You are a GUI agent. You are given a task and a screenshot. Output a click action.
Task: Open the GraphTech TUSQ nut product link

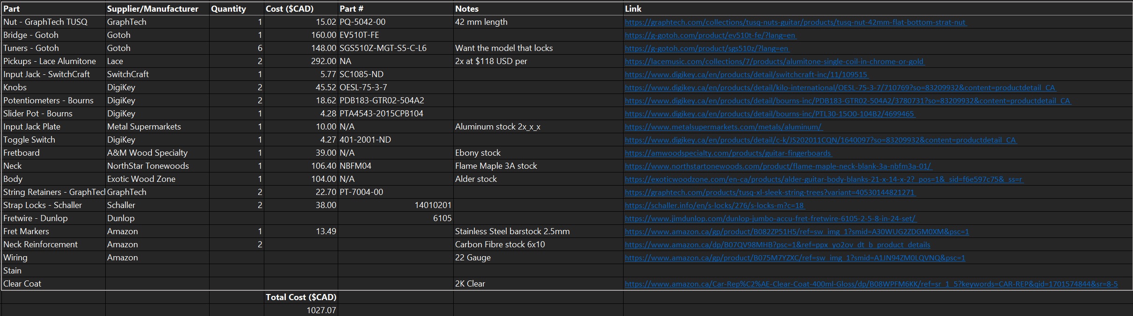(x=795, y=22)
